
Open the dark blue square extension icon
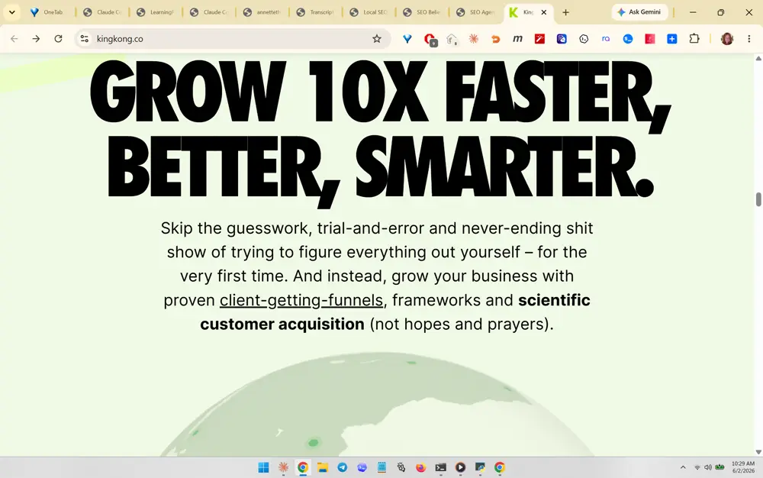(x=562, y=39)
